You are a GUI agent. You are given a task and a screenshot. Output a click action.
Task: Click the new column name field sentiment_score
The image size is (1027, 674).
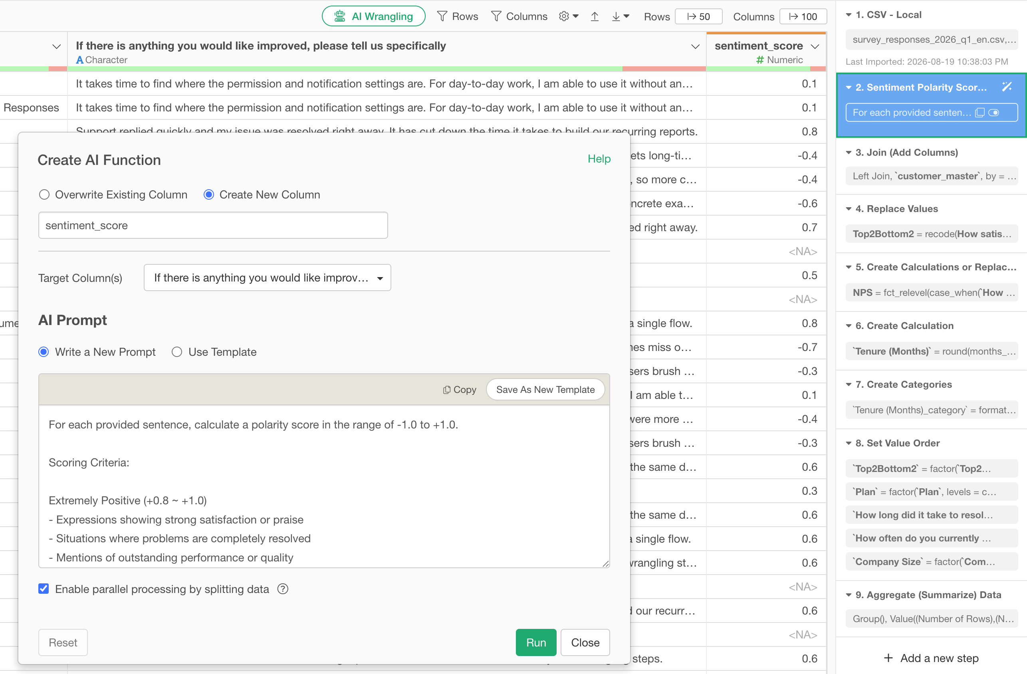(x=213, y=225)
